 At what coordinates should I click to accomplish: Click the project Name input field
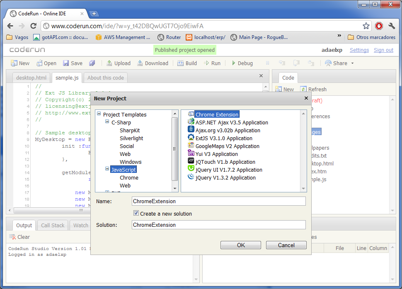[219, 201]
